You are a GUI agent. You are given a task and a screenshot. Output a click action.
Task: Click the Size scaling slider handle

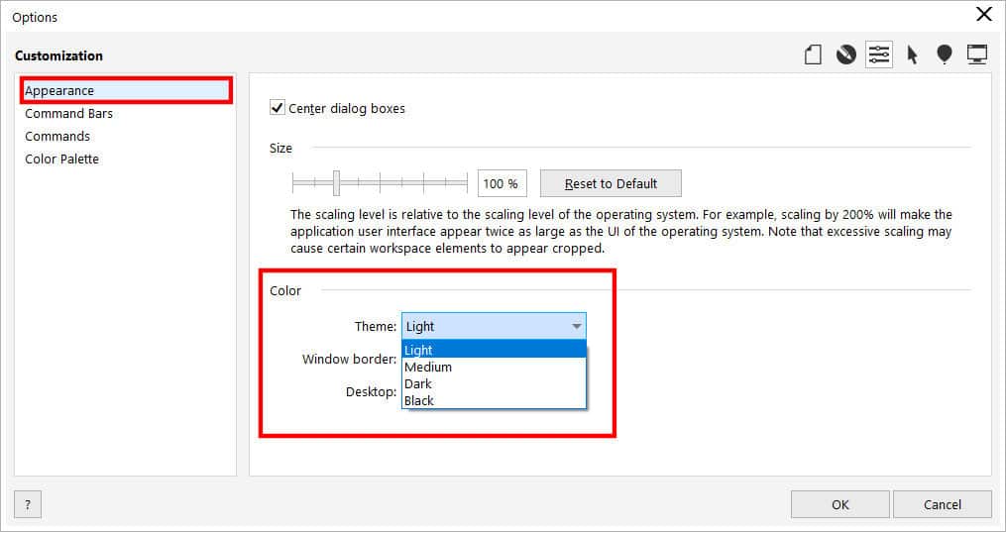(337, 183)
